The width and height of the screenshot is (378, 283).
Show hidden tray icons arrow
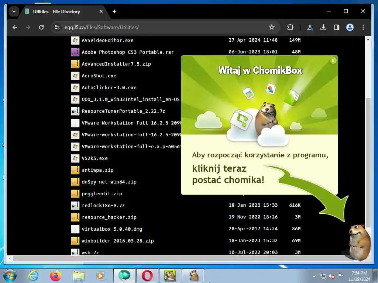314,276
